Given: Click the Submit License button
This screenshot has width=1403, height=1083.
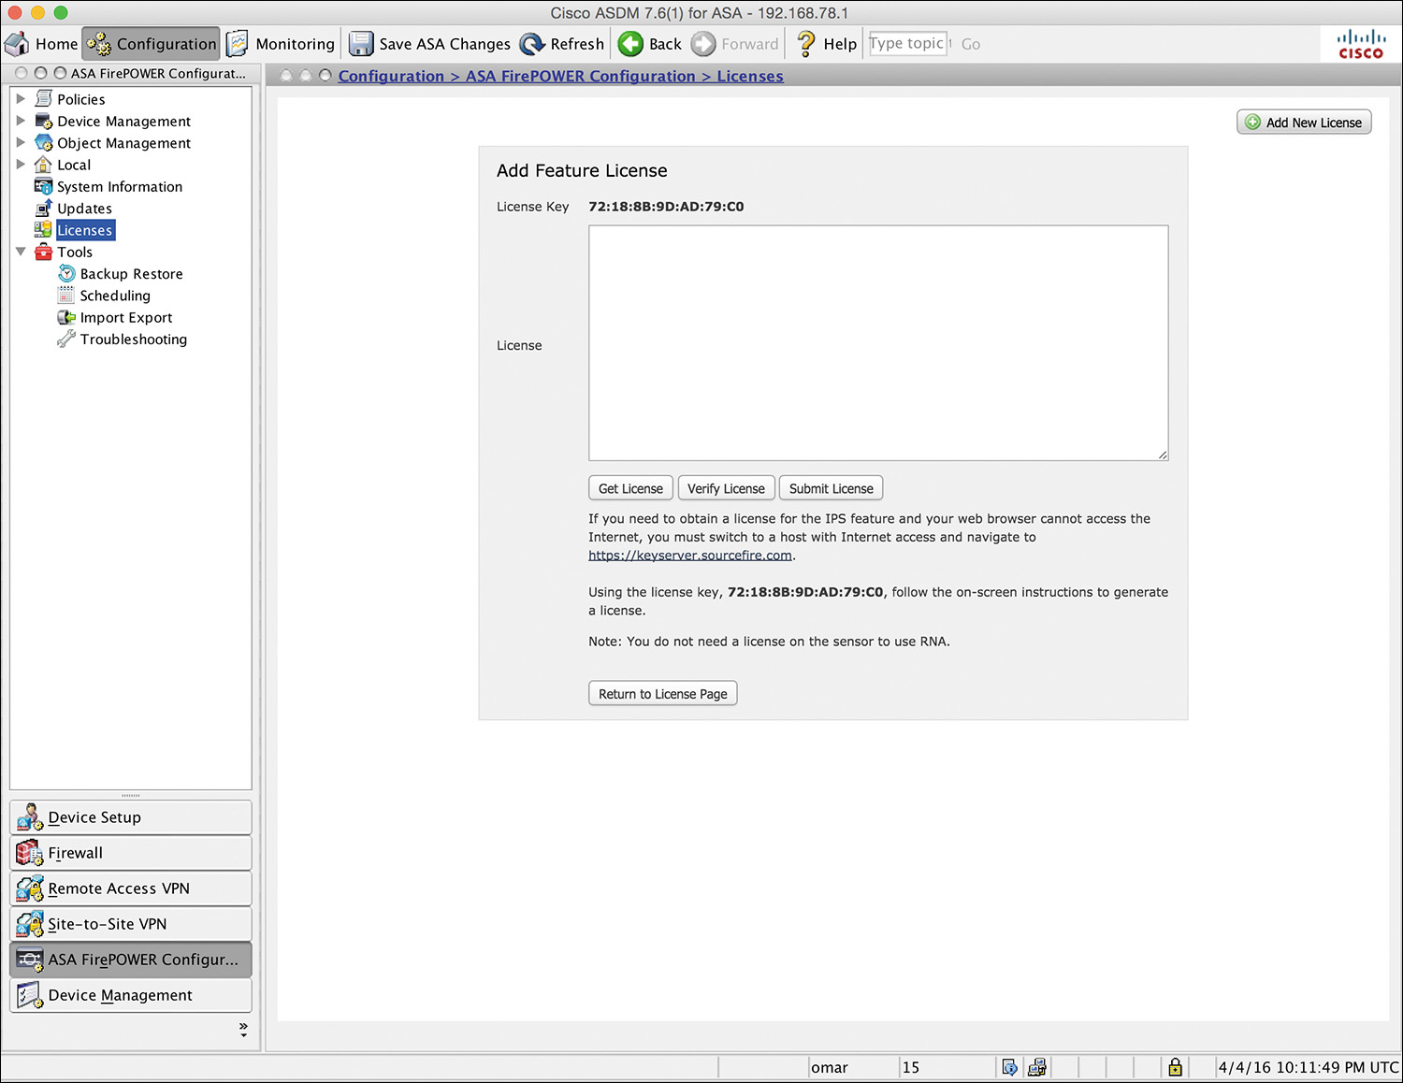Looking at the screenshot, I should [831, 488].
